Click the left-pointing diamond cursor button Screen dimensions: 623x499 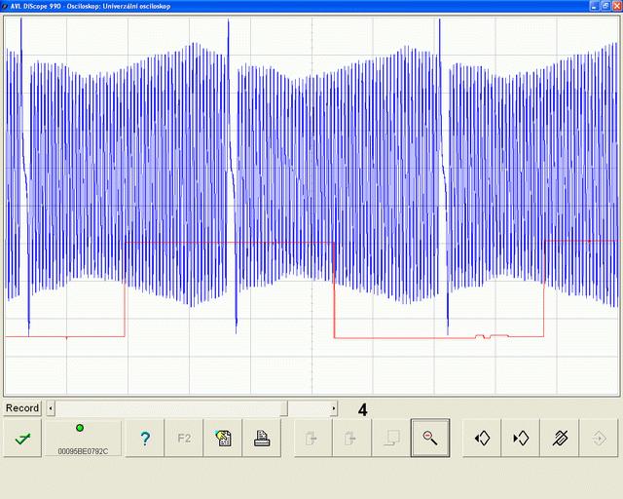point(482,439)
